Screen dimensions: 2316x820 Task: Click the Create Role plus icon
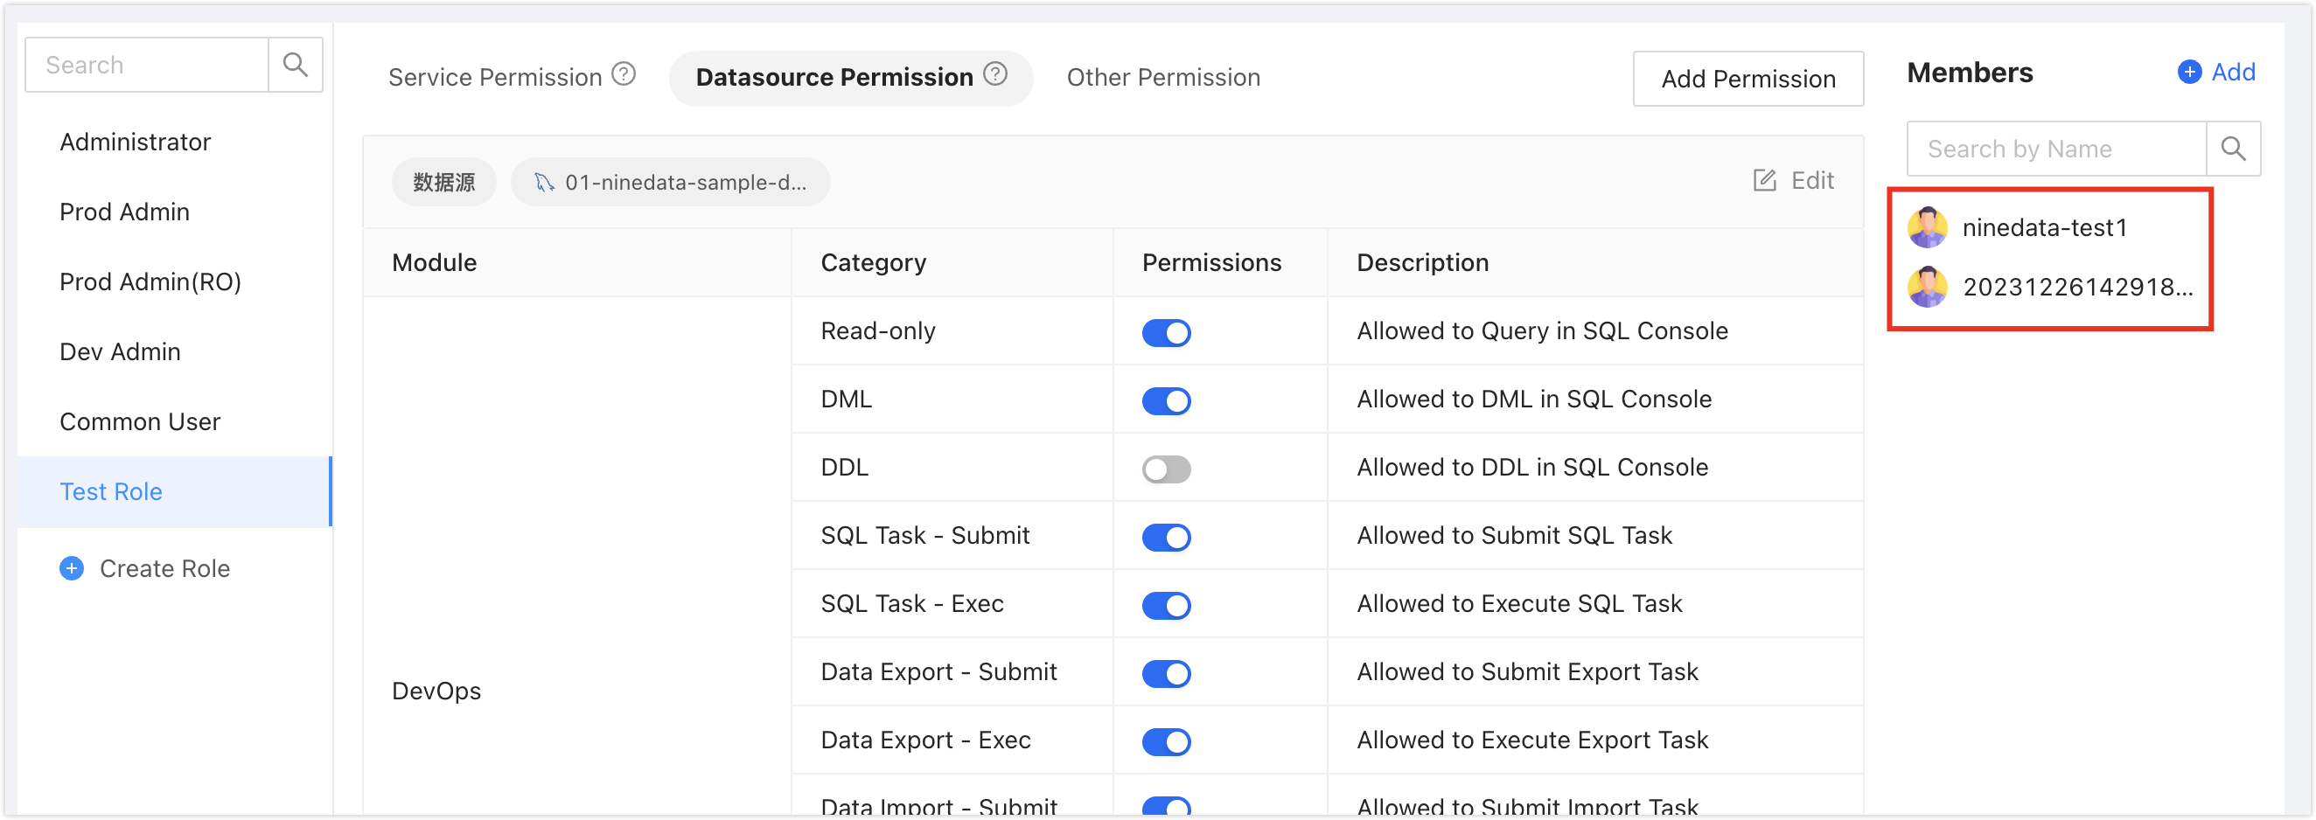[72, 569]
